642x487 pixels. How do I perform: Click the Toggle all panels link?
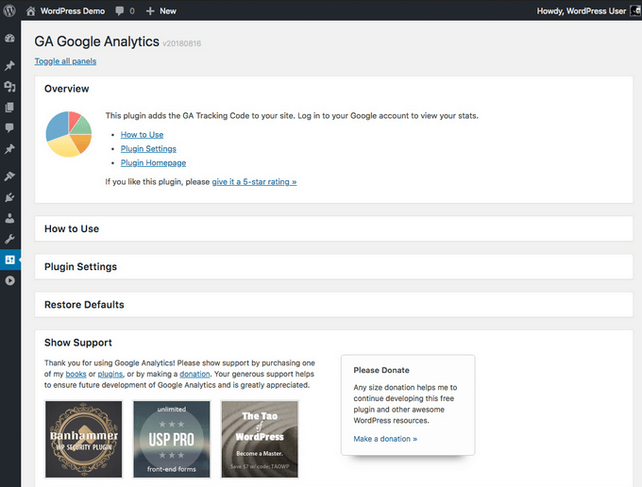pos(65,61)
